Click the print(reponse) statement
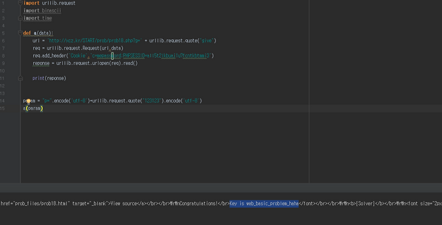 49,78
